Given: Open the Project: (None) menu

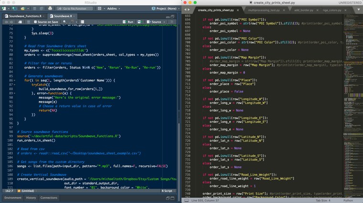Looking at the screenshot, I should (x=166, y=9).
